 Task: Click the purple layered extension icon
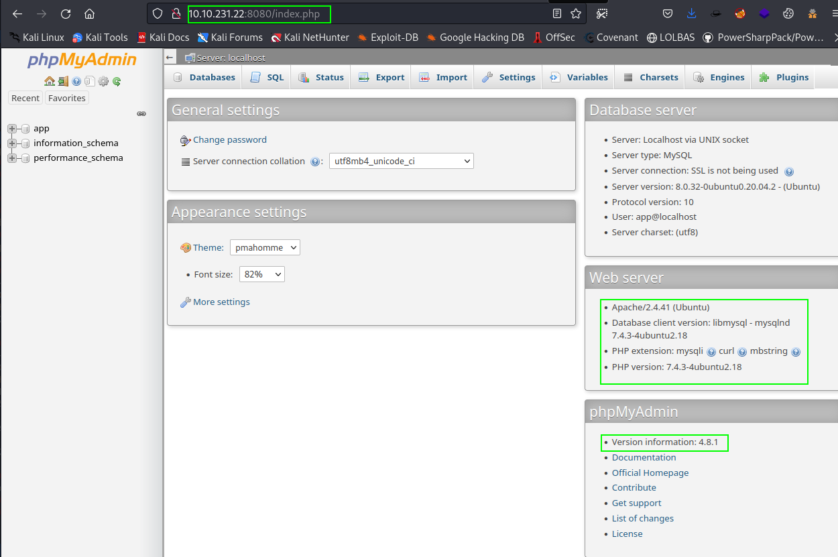click(x=764, y=13)
